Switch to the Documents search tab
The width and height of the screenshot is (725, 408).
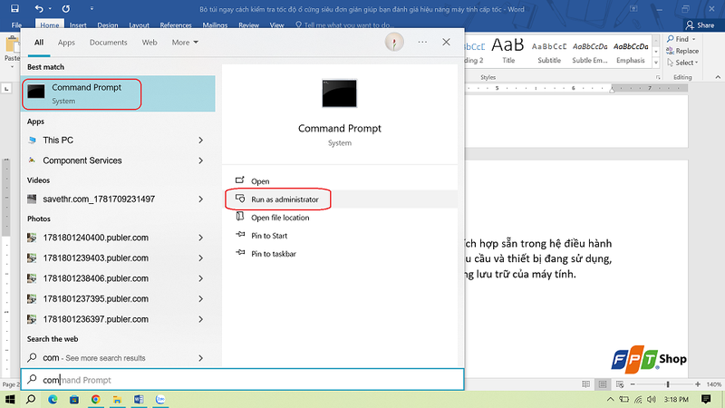108,42
